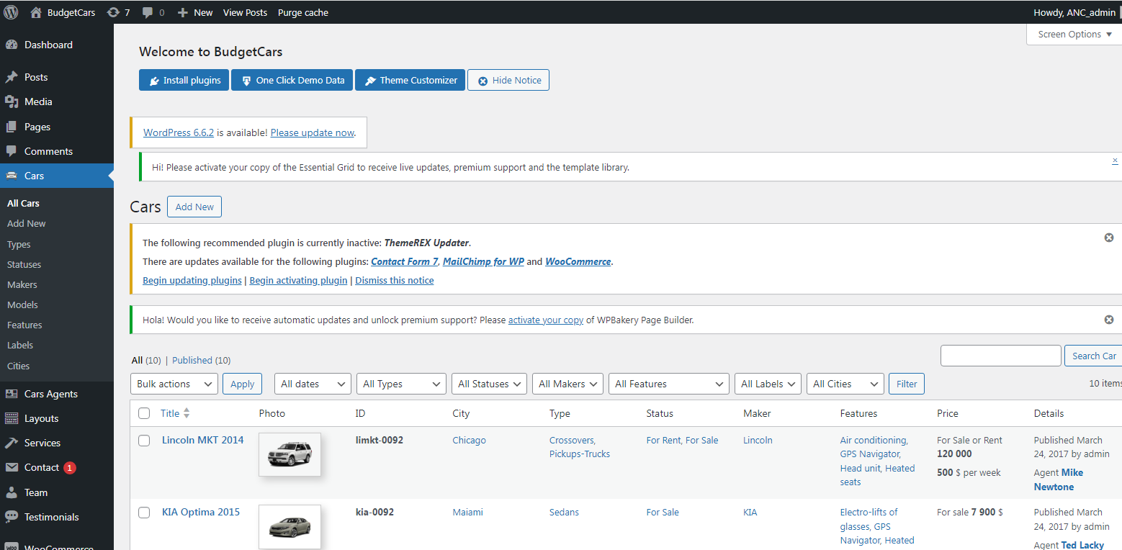Viewport: 1122px width, 550px height.
Task: Click the Media icon in sidebar
Action: 12,102
